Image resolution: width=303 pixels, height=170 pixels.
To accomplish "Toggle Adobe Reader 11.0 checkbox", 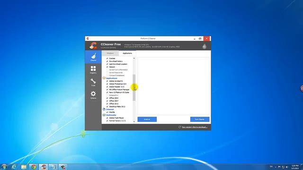I will (x=107, y=87).
